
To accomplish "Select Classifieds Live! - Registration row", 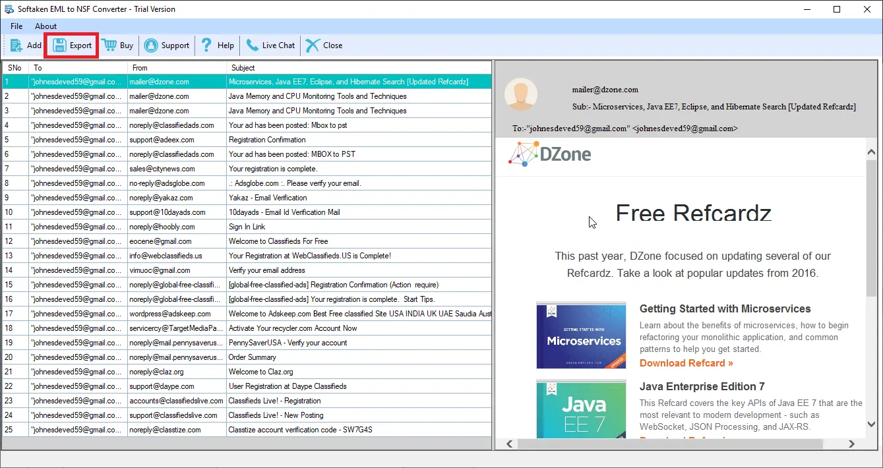I will tap(247, 401).
